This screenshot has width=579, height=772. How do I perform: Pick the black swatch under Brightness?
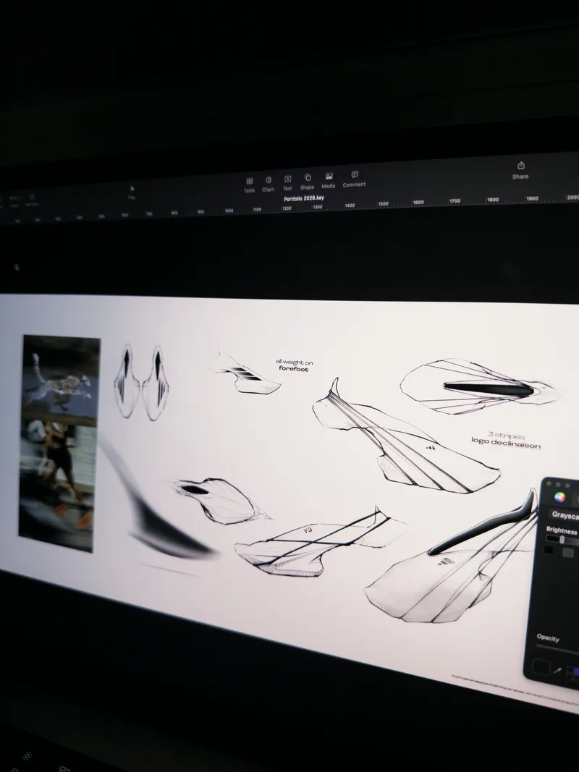tap(549, 550)
